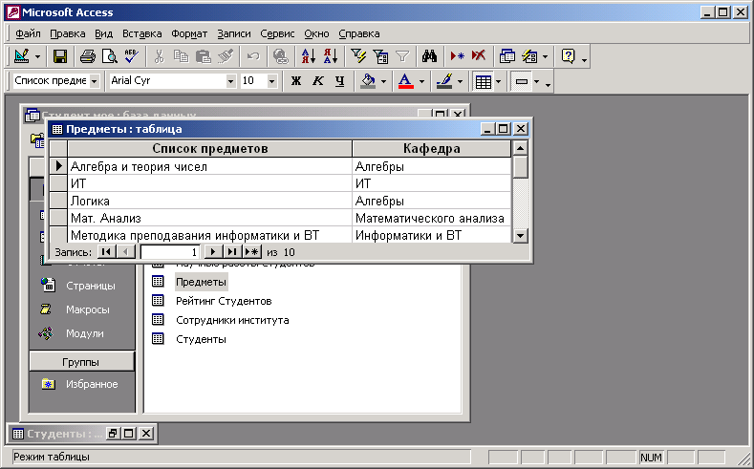The height and width of the screenshot is (469, 754).
Task: Open the Записи menu
Action: (234, 33)
